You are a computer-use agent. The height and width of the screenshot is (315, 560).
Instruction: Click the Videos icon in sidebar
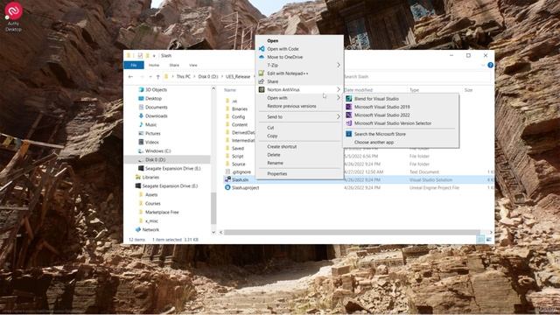[141, 142]
